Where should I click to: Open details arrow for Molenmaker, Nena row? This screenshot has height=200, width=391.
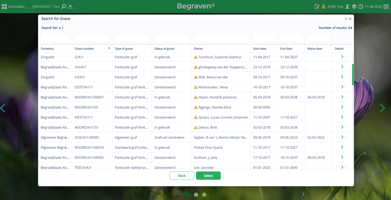tap(342, 87)
